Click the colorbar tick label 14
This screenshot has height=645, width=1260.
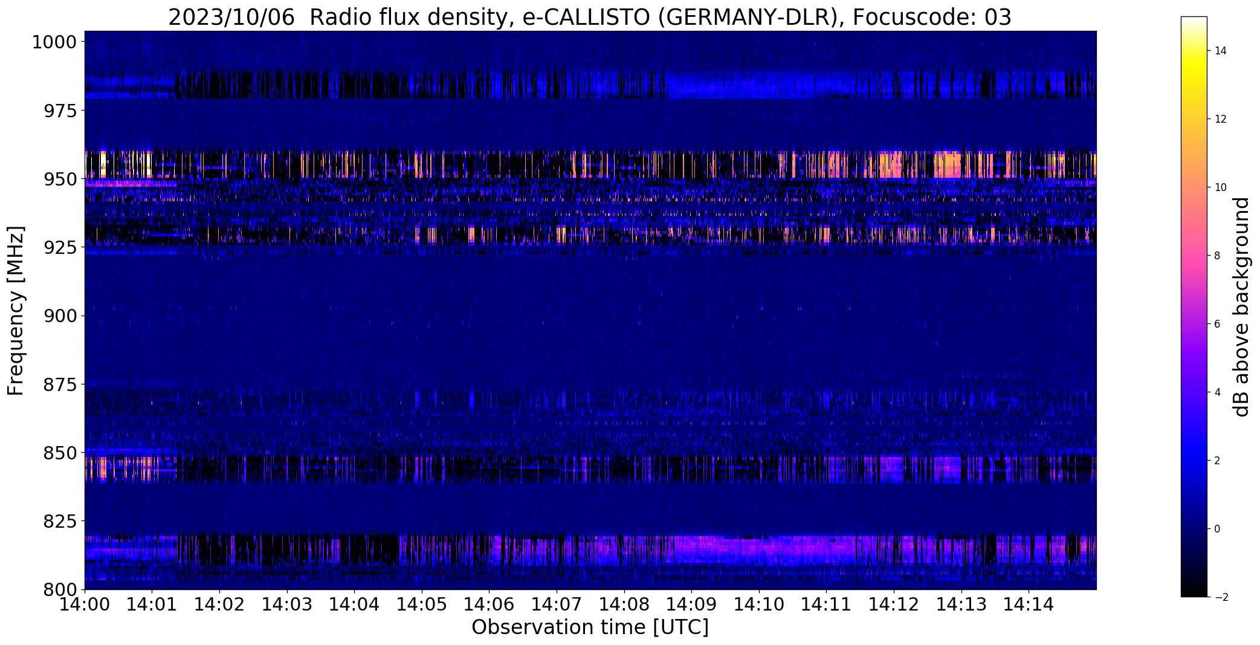1220,51
